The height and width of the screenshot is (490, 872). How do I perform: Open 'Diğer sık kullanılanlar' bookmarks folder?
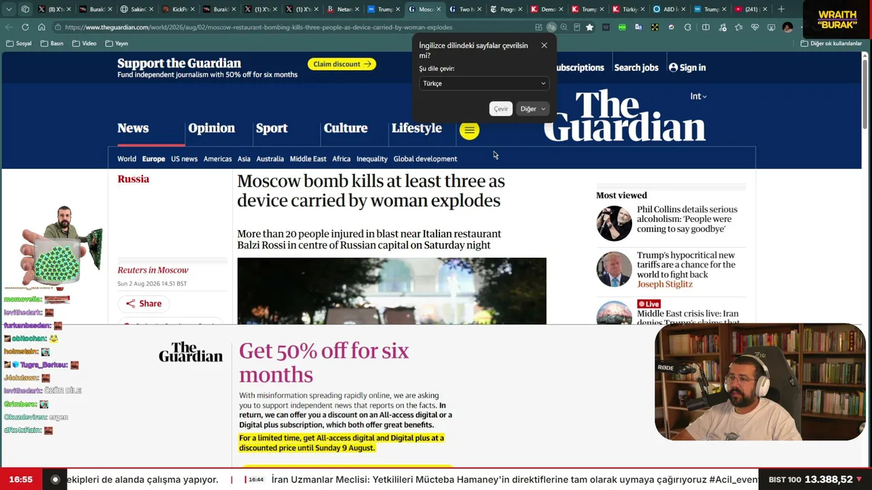tap(831, 44)
